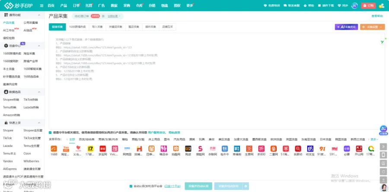Choose the 91 platform icon
389x192 pixels.
click(322, 149)
